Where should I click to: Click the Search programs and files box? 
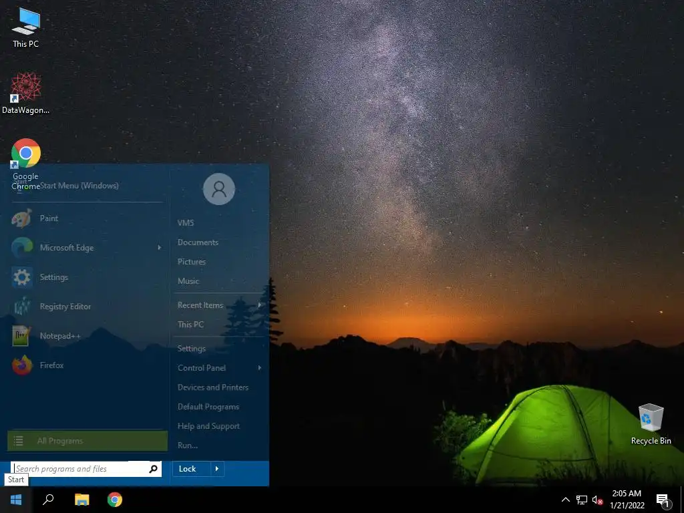[x=86, y=469]
